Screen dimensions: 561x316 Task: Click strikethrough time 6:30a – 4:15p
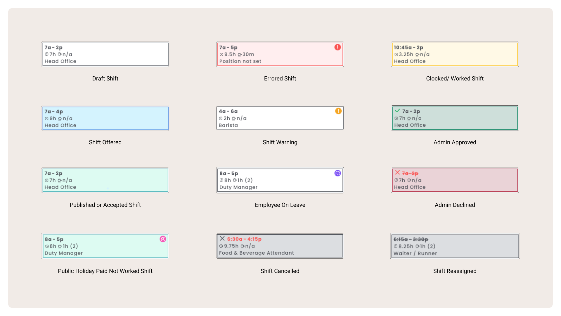[x=244, y=239]
